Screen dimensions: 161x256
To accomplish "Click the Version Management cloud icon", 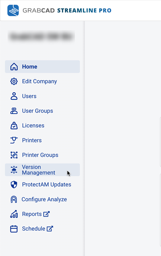I will (14, 170).
